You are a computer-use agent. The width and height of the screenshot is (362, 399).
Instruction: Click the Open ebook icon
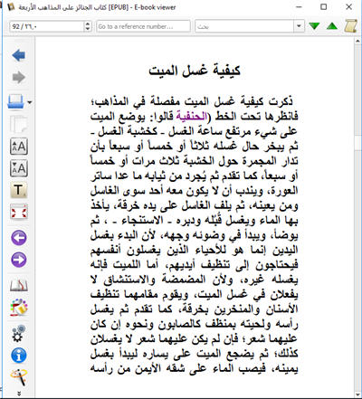15,102
